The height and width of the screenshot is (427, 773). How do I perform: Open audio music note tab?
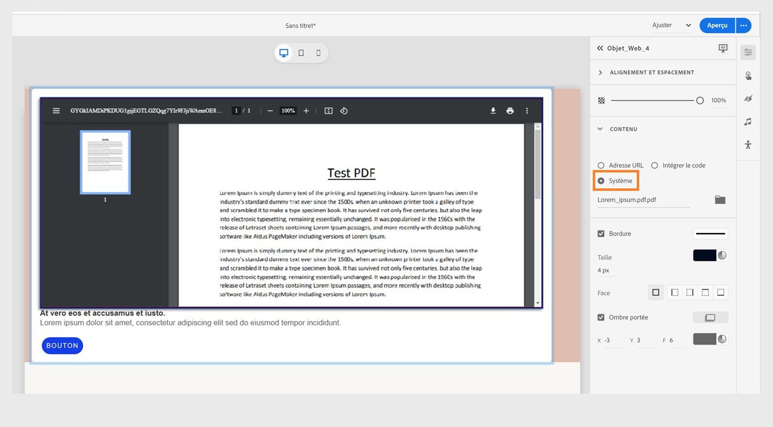(748, 122)
